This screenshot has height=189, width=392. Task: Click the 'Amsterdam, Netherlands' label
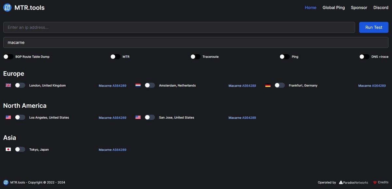point(177,86)
